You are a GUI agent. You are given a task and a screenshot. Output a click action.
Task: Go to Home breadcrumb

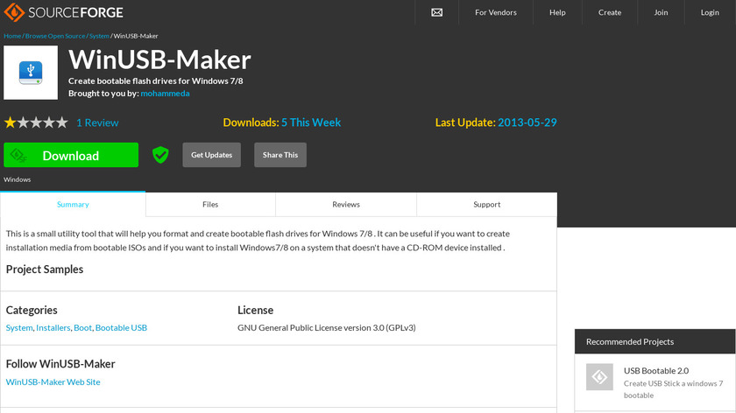[12, 36]
